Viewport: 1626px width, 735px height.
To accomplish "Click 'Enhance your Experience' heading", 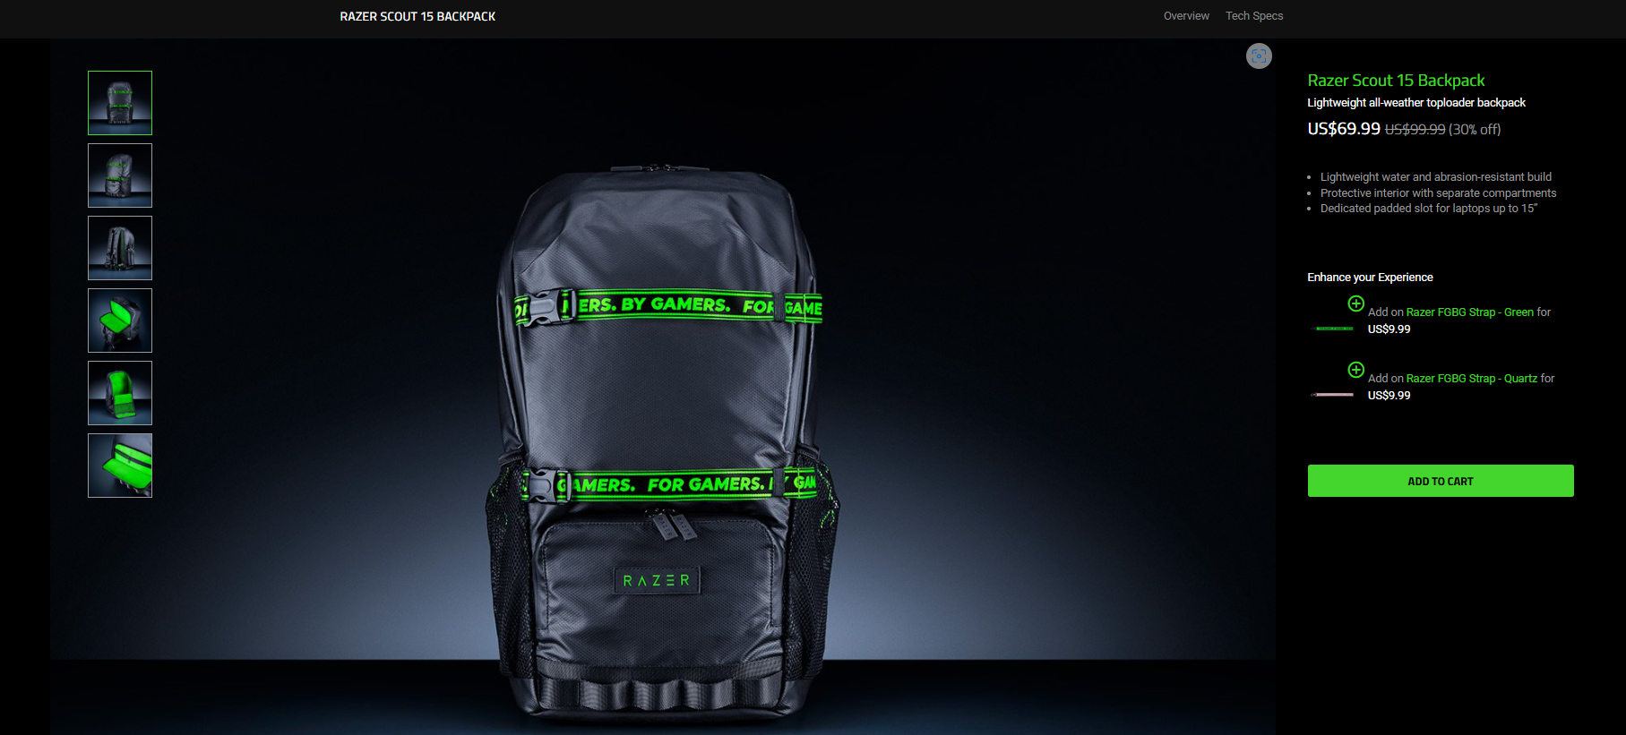I will click(x=1370, y=278).
